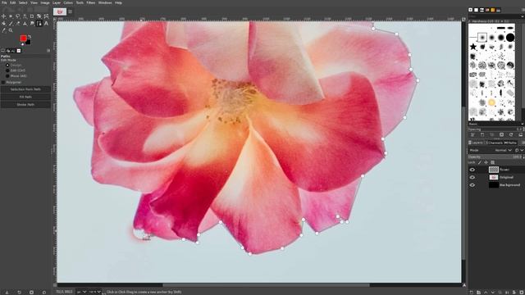Select the Crop tool
The width and height of the screenshot is (525, 295).
pyautogui.click(x=32, y=16)
